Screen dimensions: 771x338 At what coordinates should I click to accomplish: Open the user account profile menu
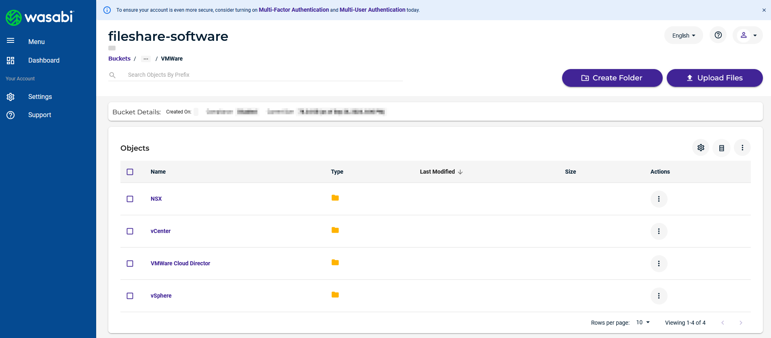(748, 35)
